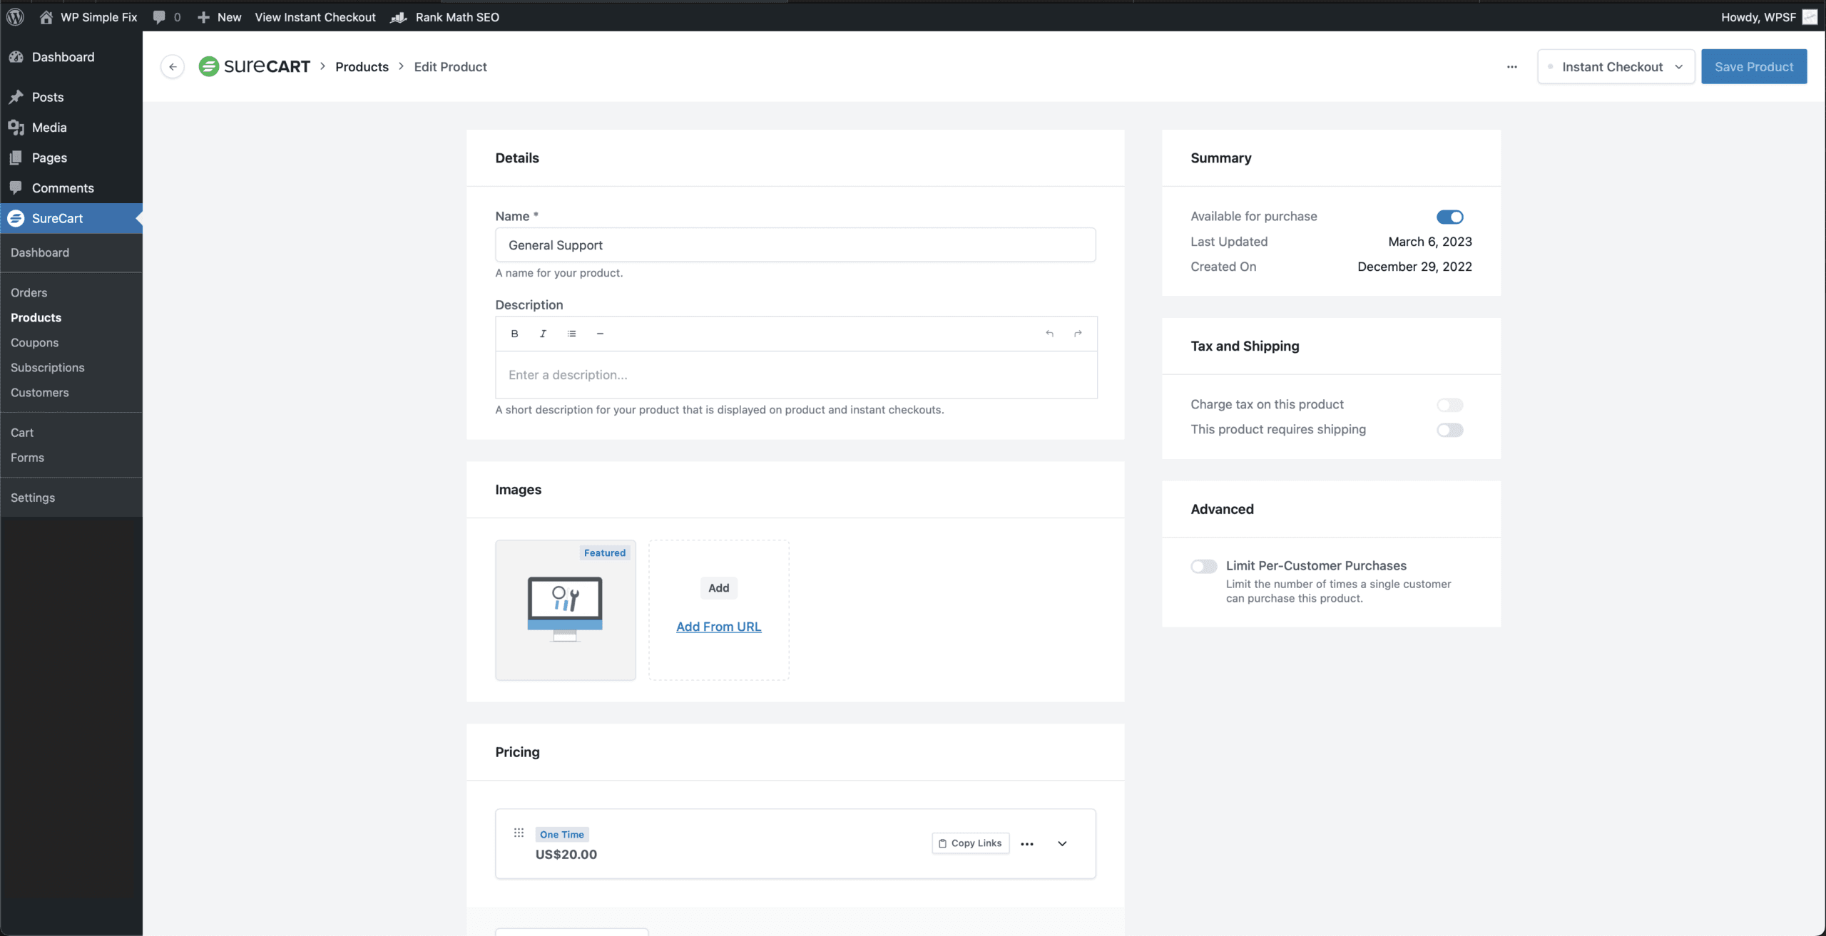Go to Orders under SureCart menu
This screenshot has width=1826, height=936.
(x=29, y=292)
